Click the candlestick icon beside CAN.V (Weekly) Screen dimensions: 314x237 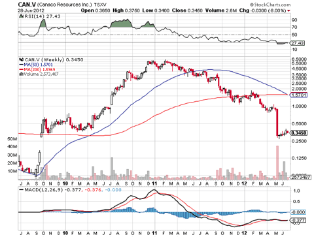click(21, 59)
